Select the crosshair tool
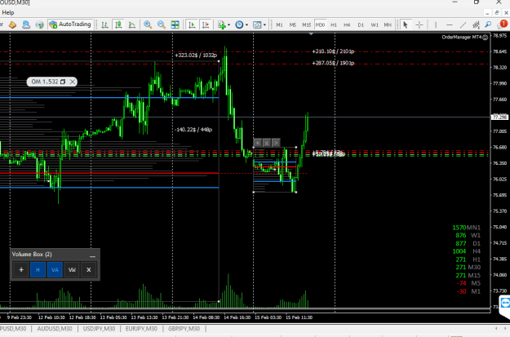This screenshot has width=510, height=337. [419, 24]
